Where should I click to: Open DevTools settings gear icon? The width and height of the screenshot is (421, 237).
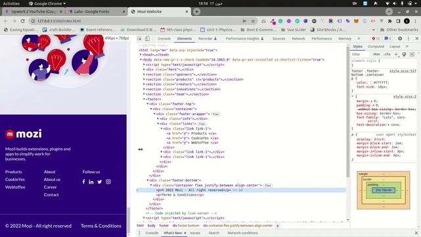tap(400, 39)
